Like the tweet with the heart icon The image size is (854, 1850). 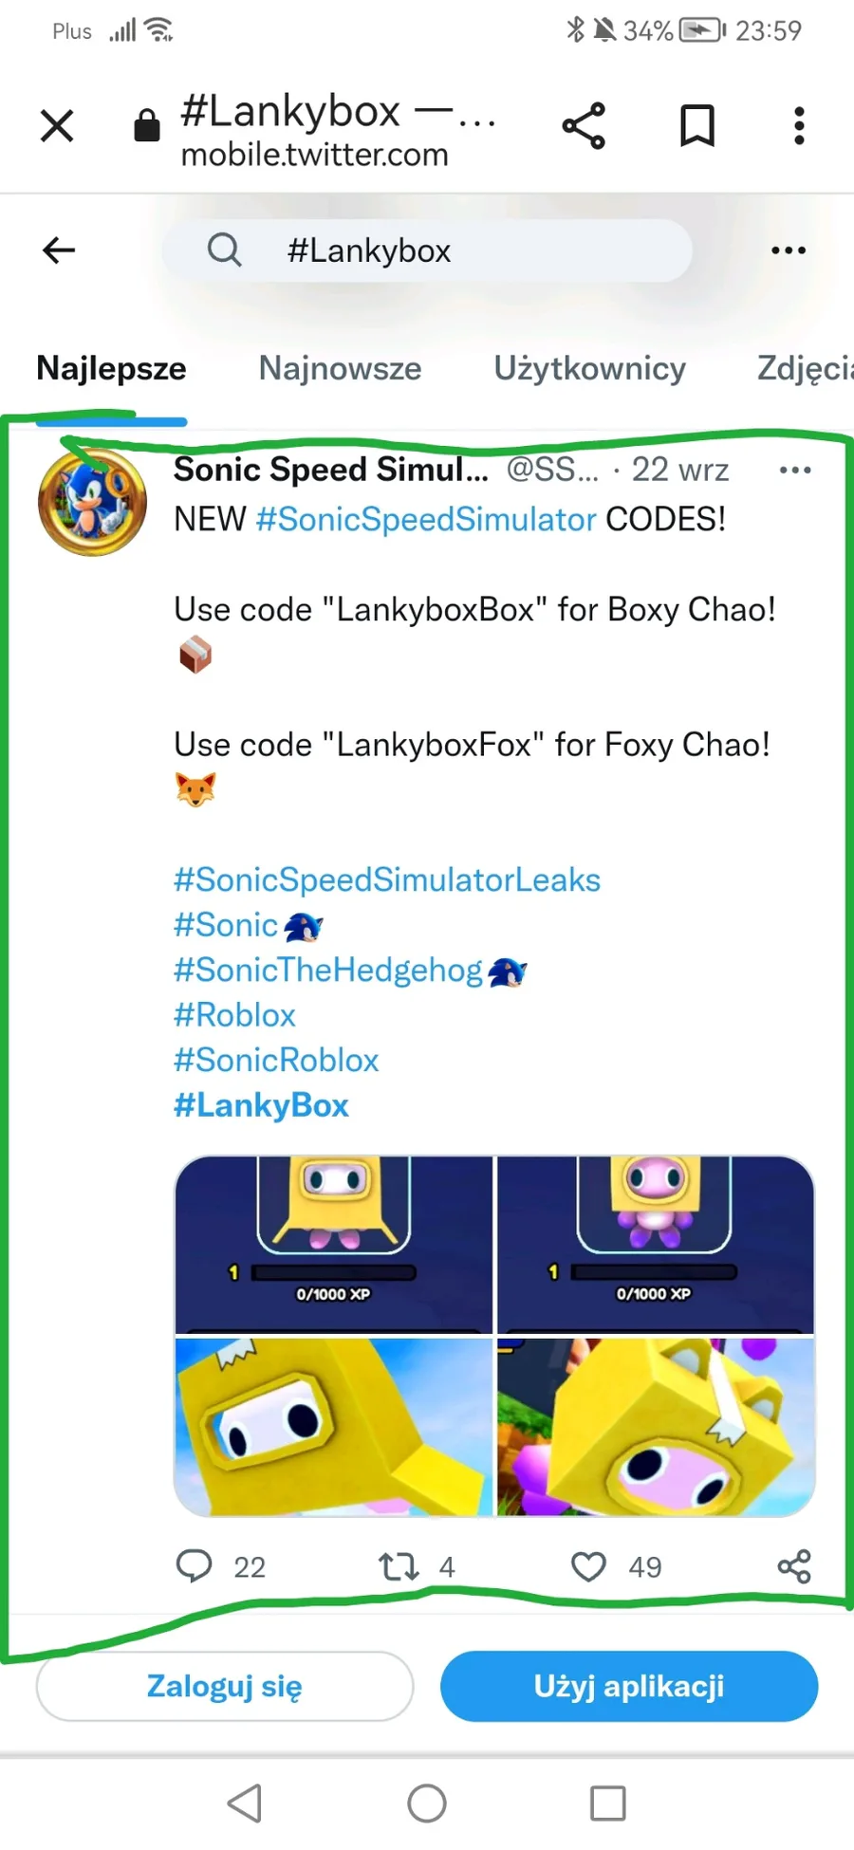pyautogui.click(x=588, y=1566)
